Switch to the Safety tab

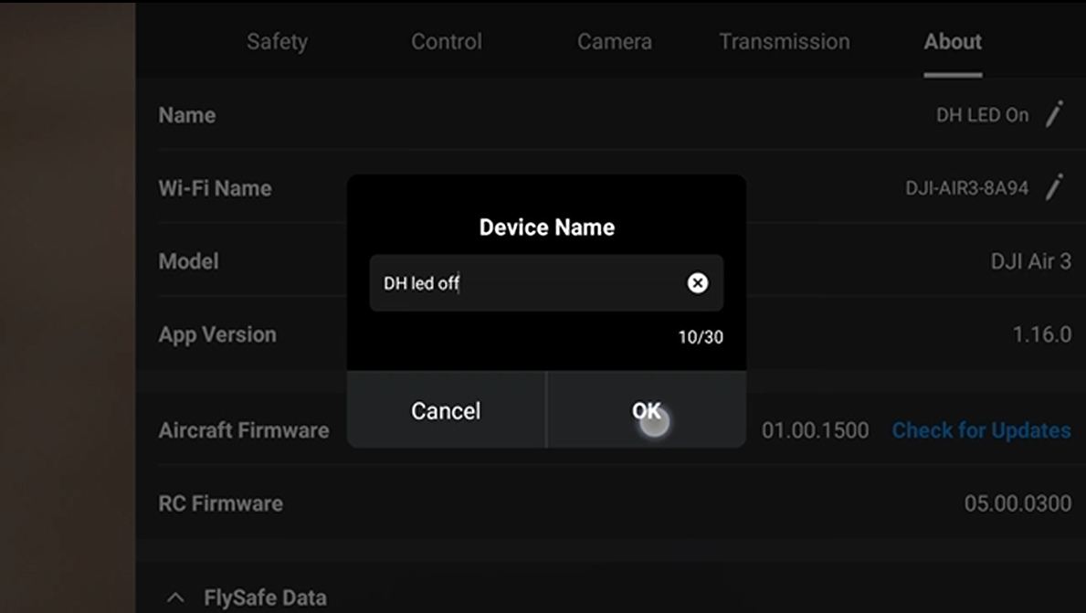pos(277,42)
